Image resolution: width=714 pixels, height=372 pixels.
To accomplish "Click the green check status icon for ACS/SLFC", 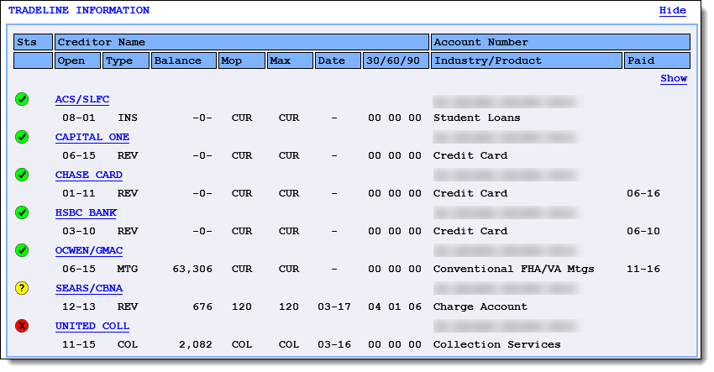I will coord(22,99).
